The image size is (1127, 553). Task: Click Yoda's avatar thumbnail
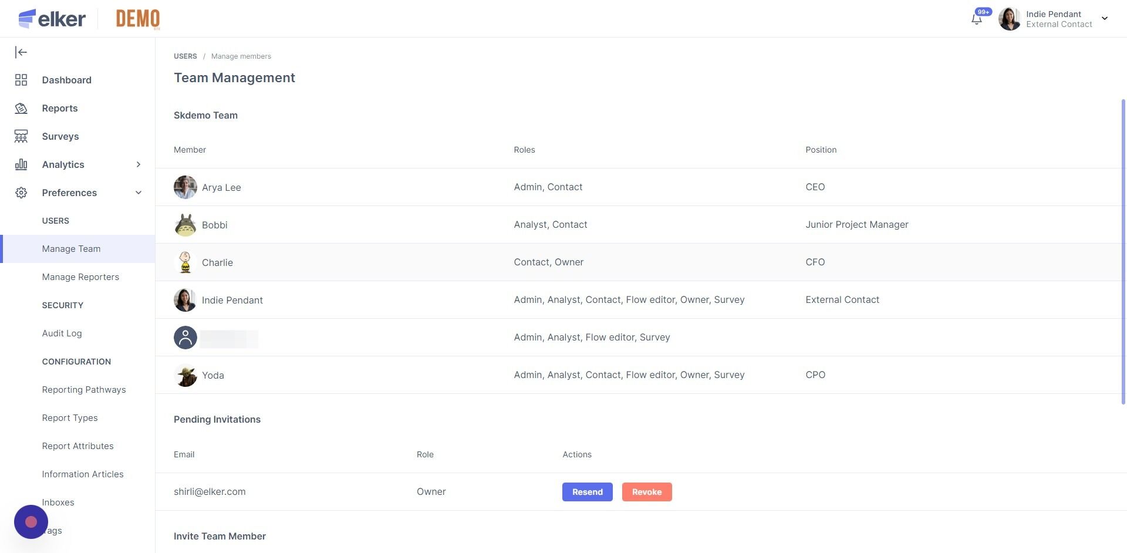pos(185,375)
